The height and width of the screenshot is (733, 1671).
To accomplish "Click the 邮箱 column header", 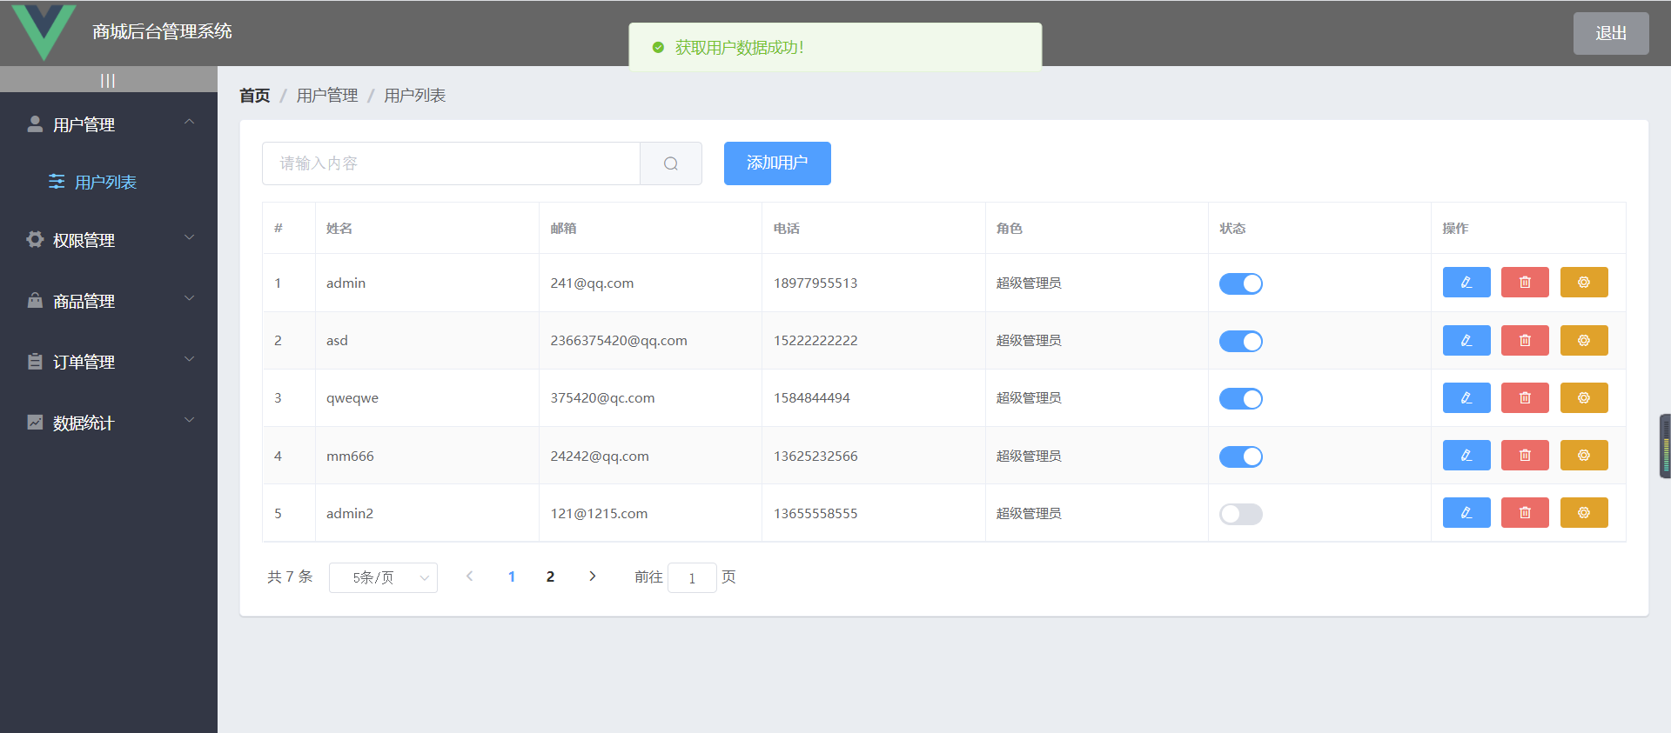I will (563, 229).
